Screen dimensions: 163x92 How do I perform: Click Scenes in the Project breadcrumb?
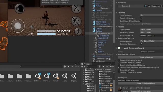[x=108, y=70]
